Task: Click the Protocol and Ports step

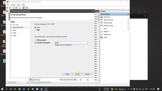Action: [x=18, y=28]
